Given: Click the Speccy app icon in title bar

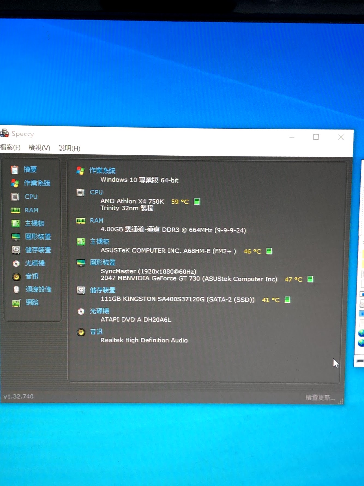Looking at the screenshot, I should pyautogui.click(x=4, y=133).
